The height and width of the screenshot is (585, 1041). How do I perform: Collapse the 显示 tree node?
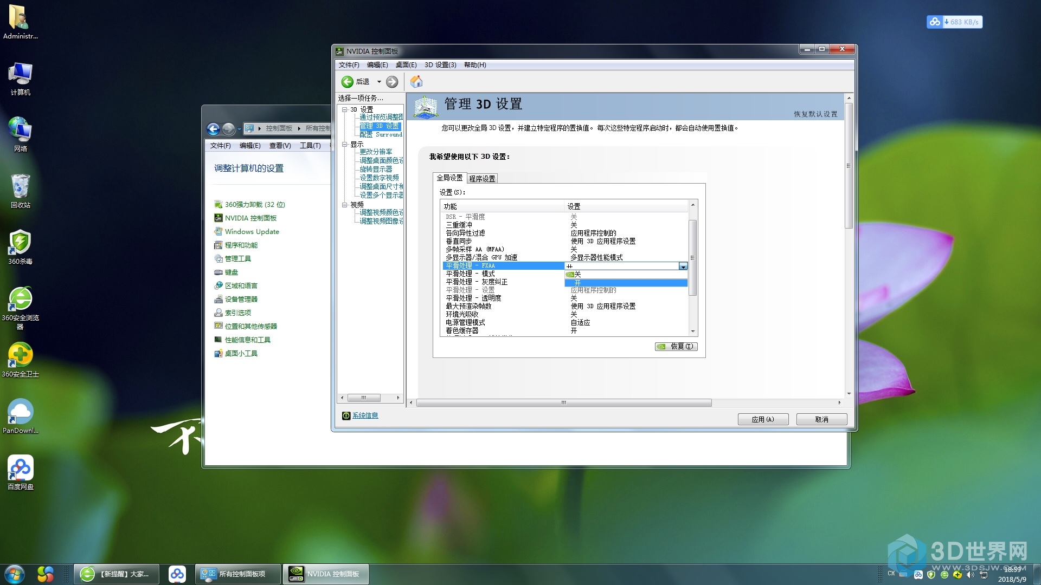344,144
